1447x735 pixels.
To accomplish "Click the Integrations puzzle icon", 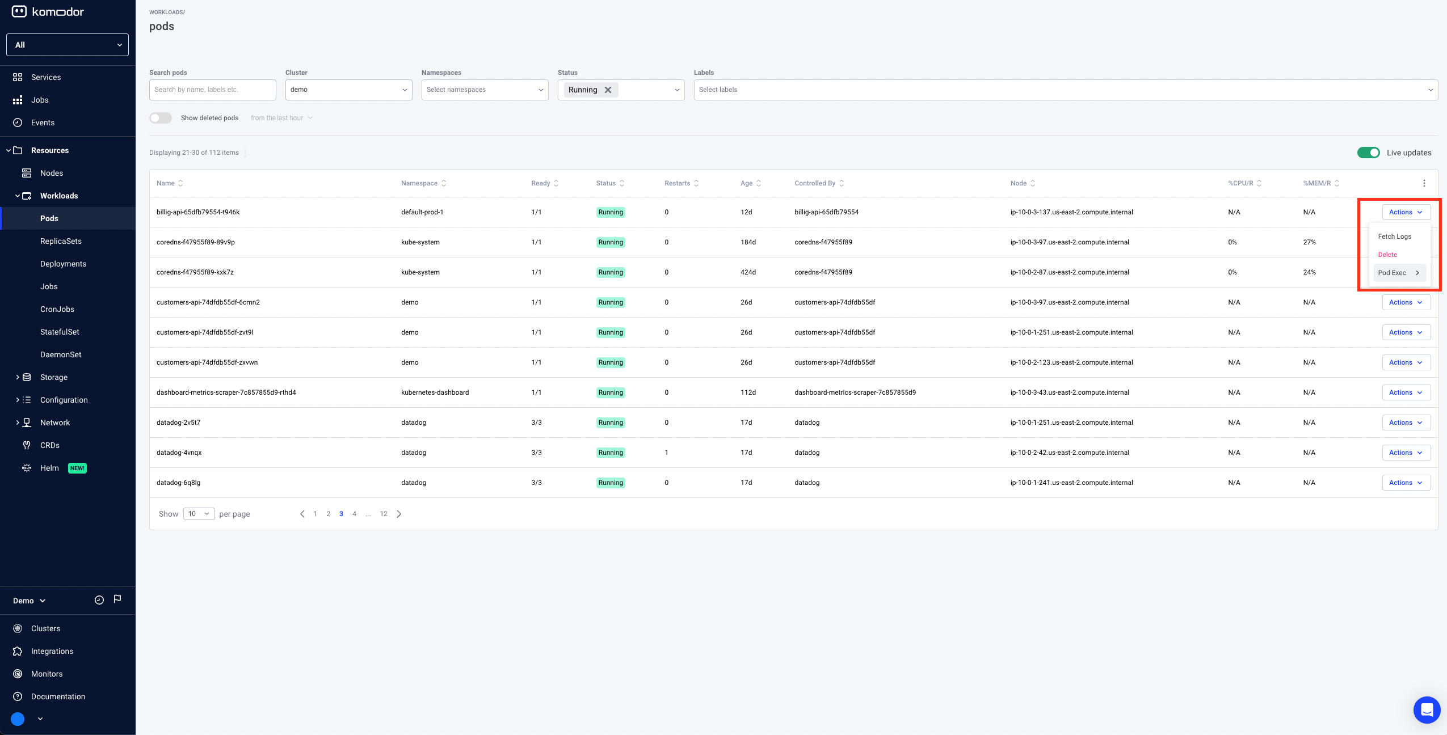I will tap(18, 651).
